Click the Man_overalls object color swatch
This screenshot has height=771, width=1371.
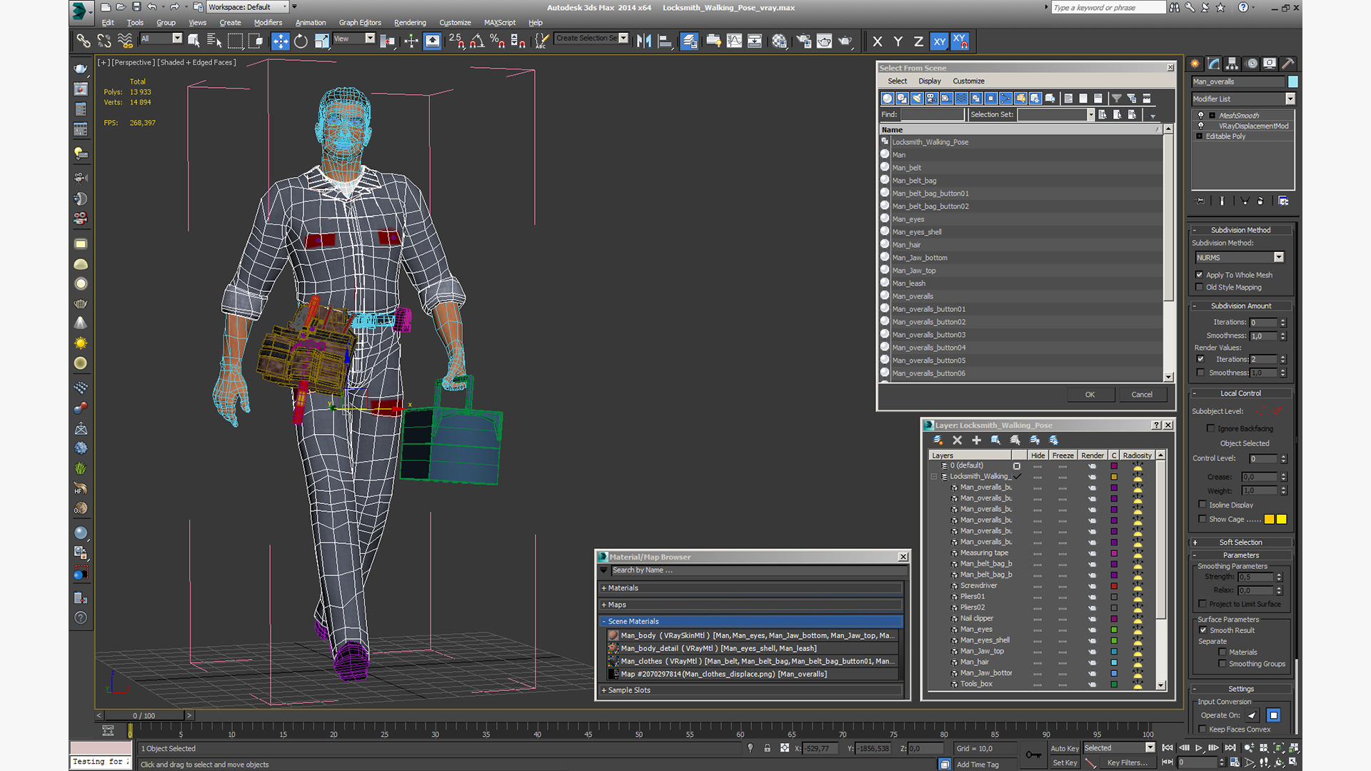pyautogui.click(x=1292, y=82)
